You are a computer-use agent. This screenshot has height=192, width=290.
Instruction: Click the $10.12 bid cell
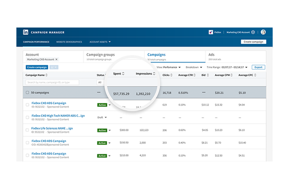(205, 105)
